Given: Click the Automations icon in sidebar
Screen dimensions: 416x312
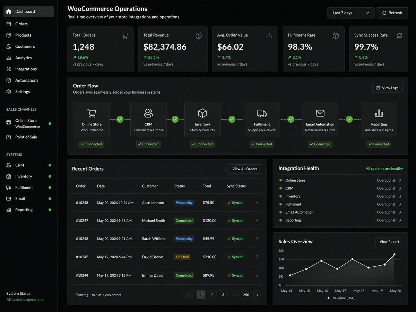Looking at the screenshot, I should click(9, 80).
